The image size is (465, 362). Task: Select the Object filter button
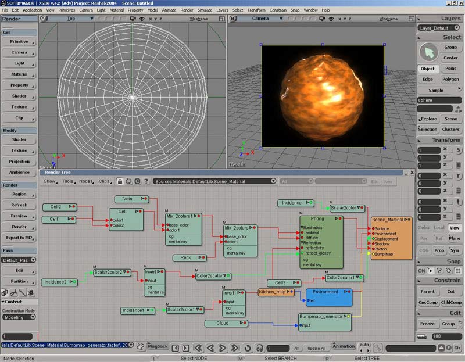coord(428,69)
